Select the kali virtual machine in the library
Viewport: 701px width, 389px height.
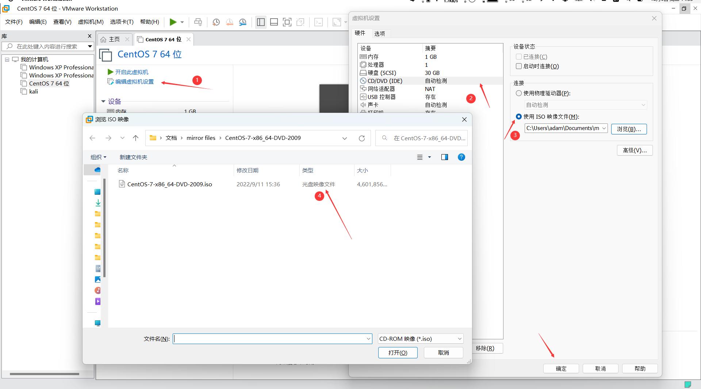[x=34, y=91]
